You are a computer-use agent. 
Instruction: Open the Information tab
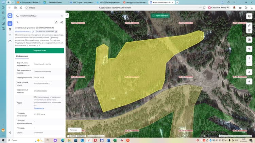pyautogui.click(x=22, y=56)
